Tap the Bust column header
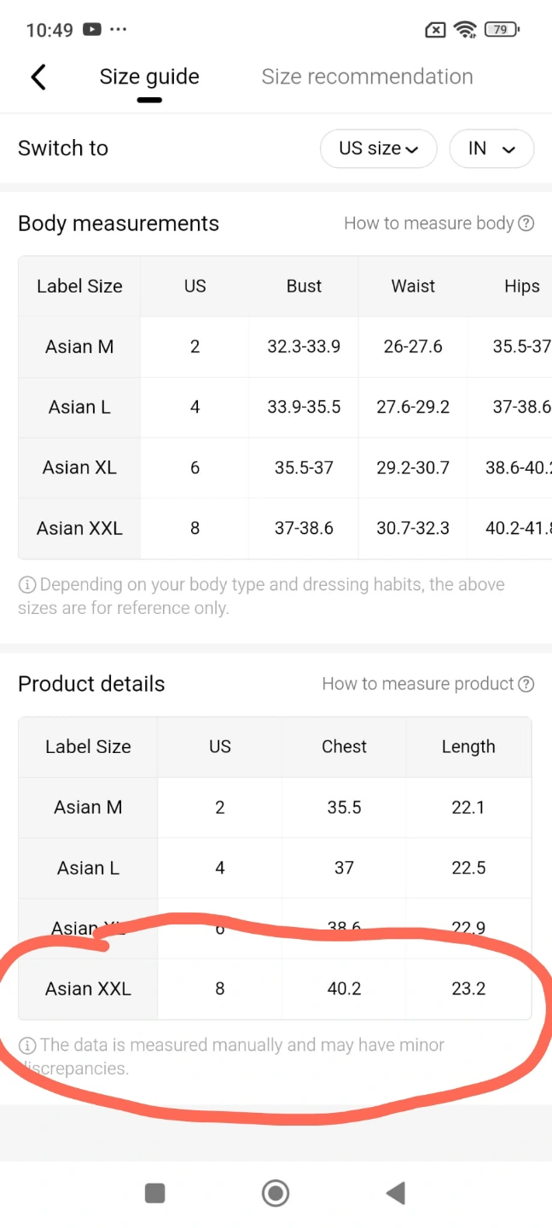Image resolution: width=552 pixels, height=1228 pixels. [304, 287]
